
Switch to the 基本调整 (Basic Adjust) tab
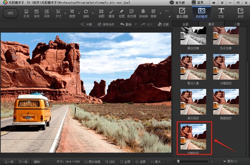(182, 13)
